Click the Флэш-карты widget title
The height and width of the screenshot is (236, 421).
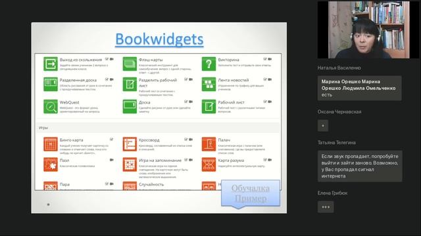(x=151, y=60)
